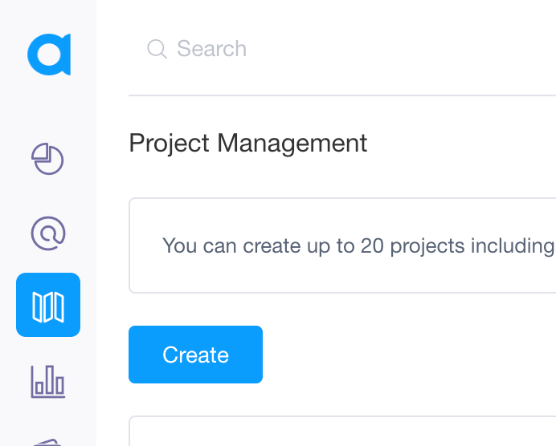The width and height of the screenshot is (556, 446).
Task: Click the panel below the Create button
Action: coord(342,431)
